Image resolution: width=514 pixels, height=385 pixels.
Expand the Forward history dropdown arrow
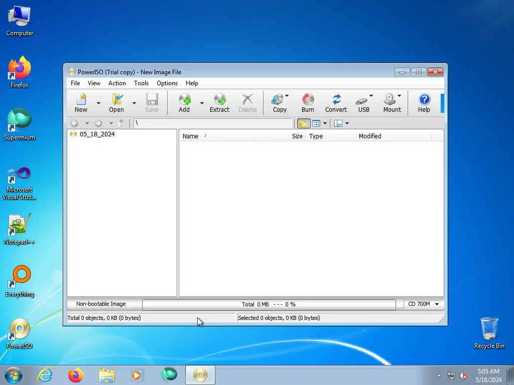click(x=111, y=123)
